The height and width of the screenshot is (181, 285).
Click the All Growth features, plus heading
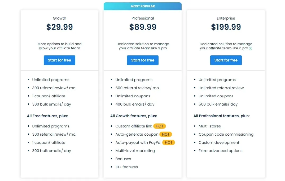[x=134, y=116]
